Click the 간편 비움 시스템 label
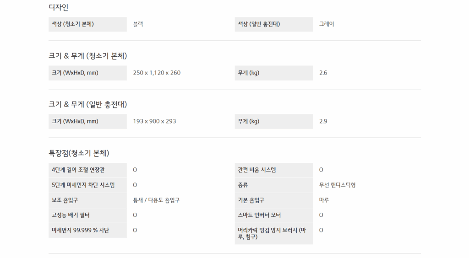469x258 pixels. coord(257,170)
